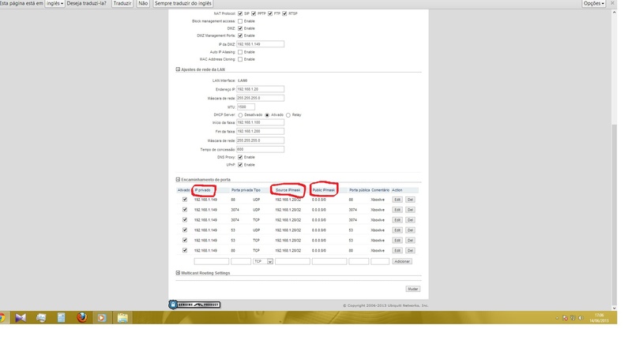Open the printer taskbar icon
The height and width of the screenshot is (355, 632).
click(x=41, y=318)
